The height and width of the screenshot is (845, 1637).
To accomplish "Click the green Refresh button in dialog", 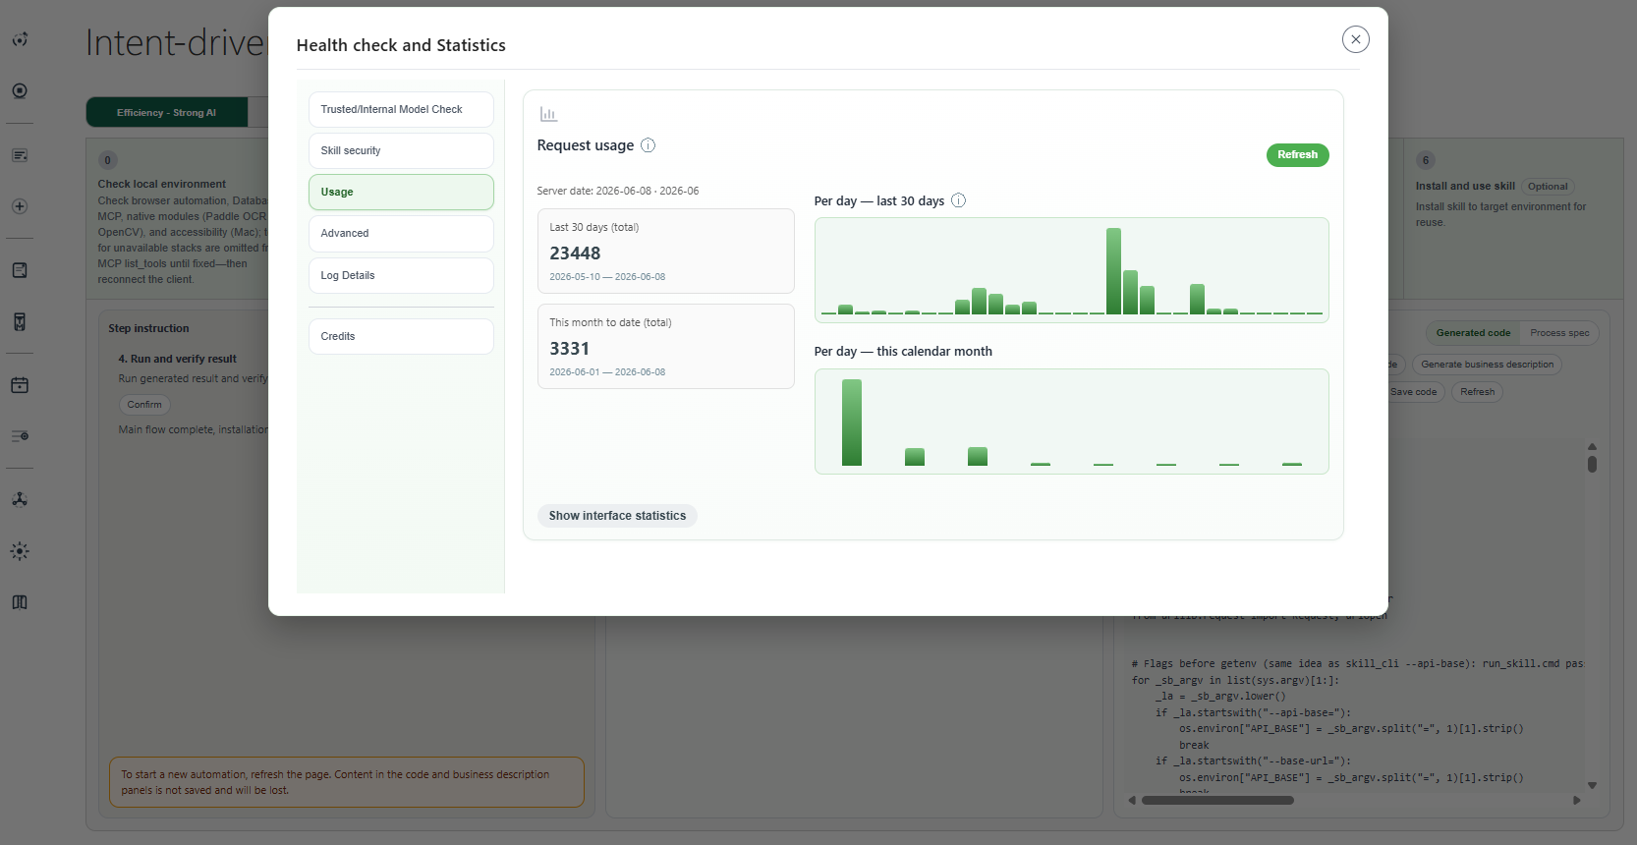I will [x=1297, y=155].
